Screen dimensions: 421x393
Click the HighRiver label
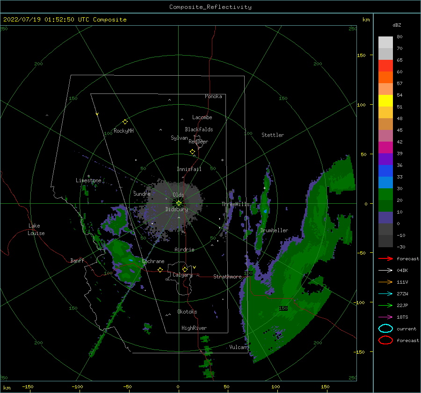point(194,328)
